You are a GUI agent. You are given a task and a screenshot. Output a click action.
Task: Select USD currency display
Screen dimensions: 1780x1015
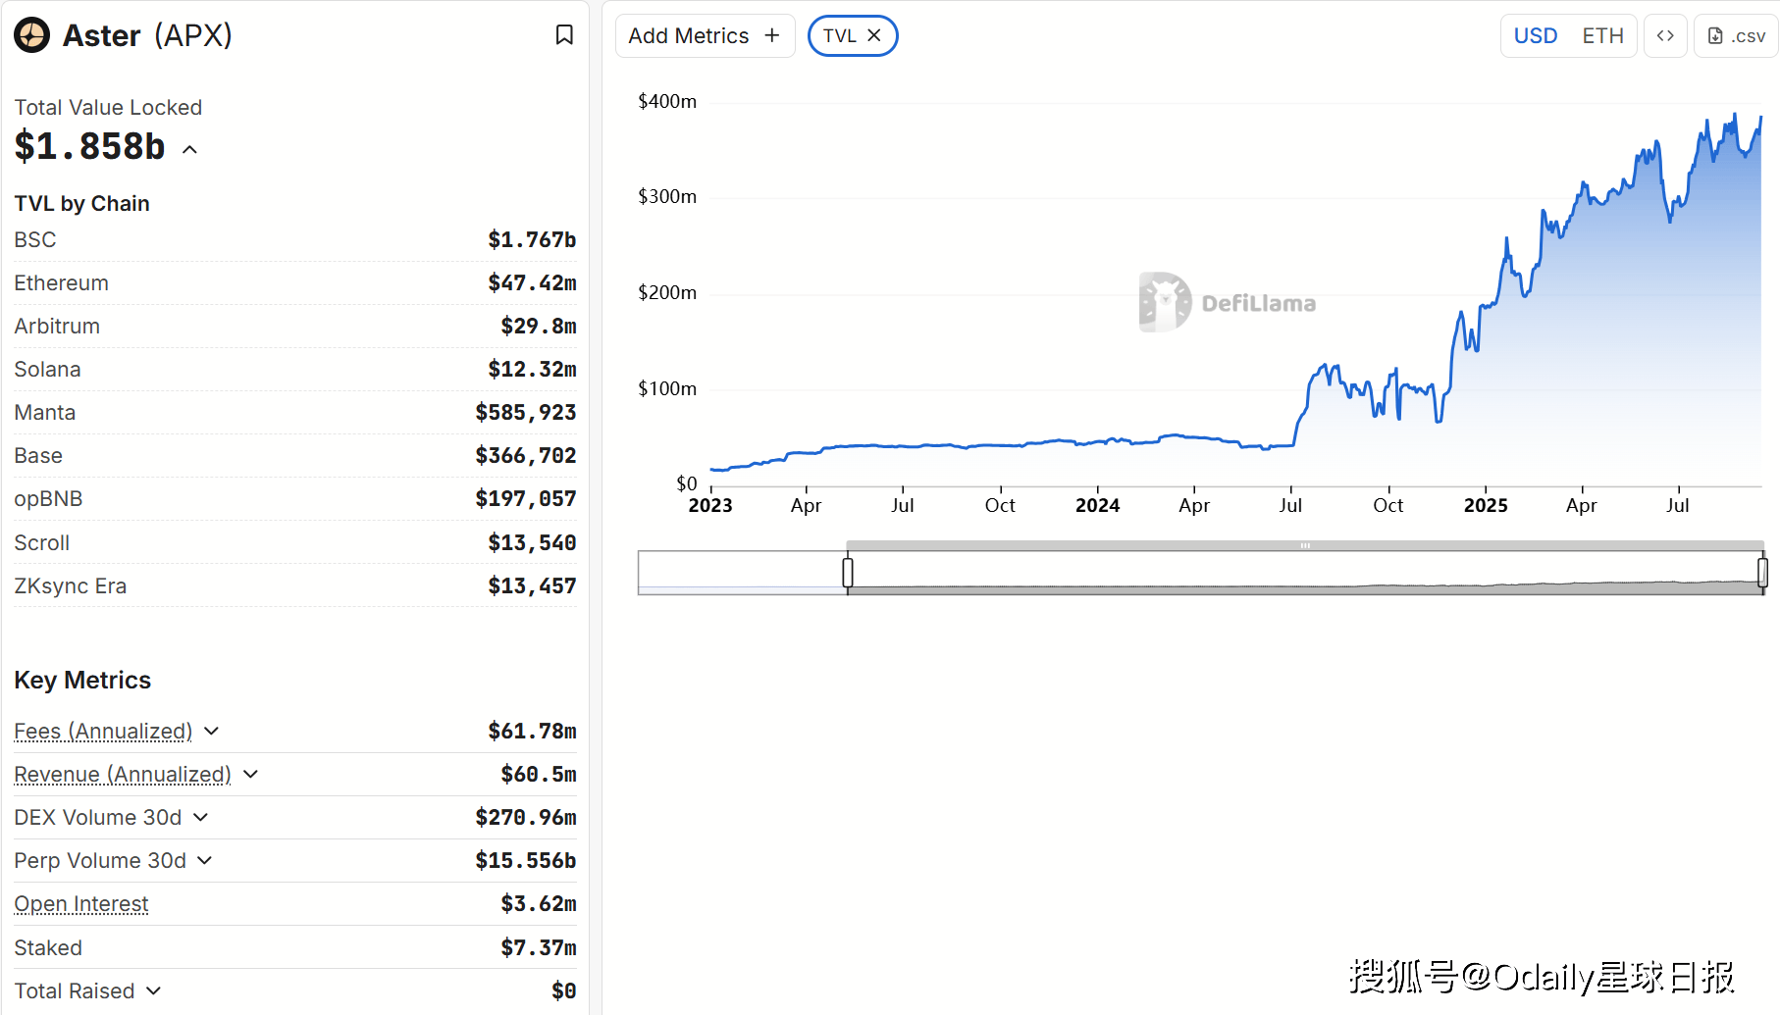pyautogui.click(x=1536, y=35)
